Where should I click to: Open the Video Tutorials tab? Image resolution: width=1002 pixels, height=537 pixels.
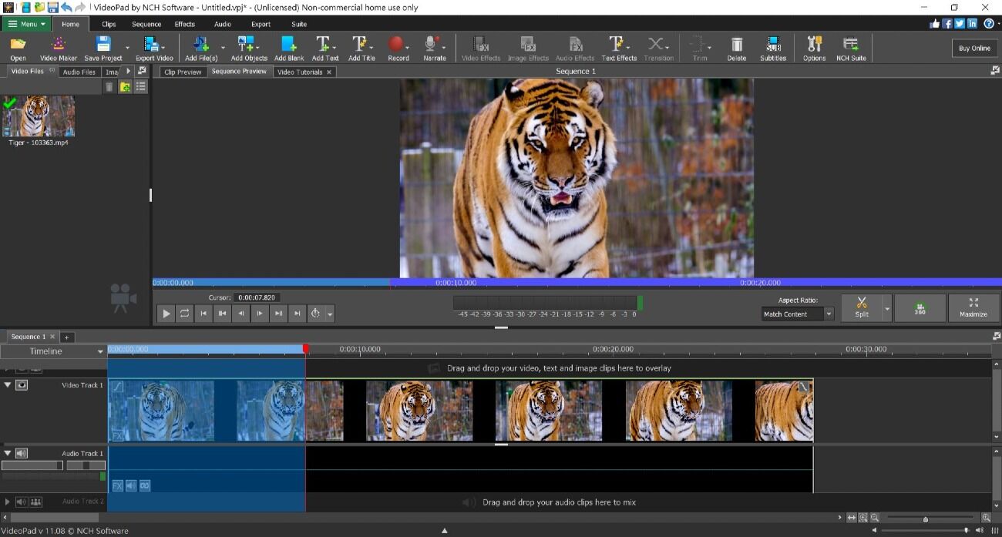(301, 71)
